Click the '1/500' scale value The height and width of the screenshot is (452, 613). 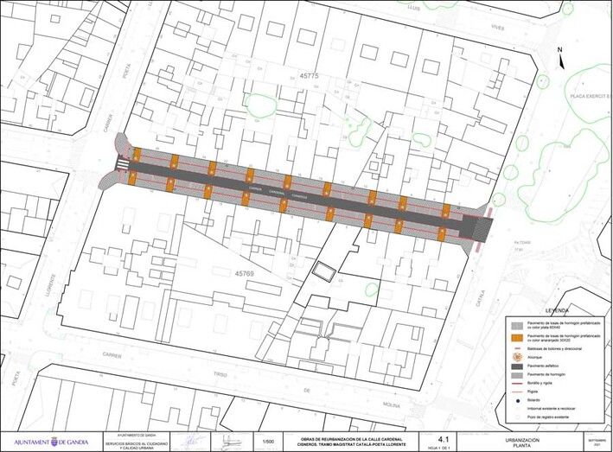269,442
